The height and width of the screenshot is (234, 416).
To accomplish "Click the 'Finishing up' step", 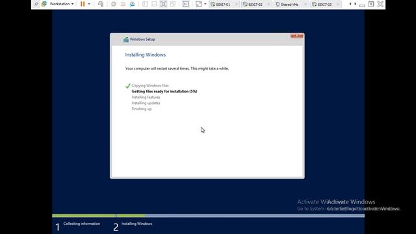I will click(142, 109).
